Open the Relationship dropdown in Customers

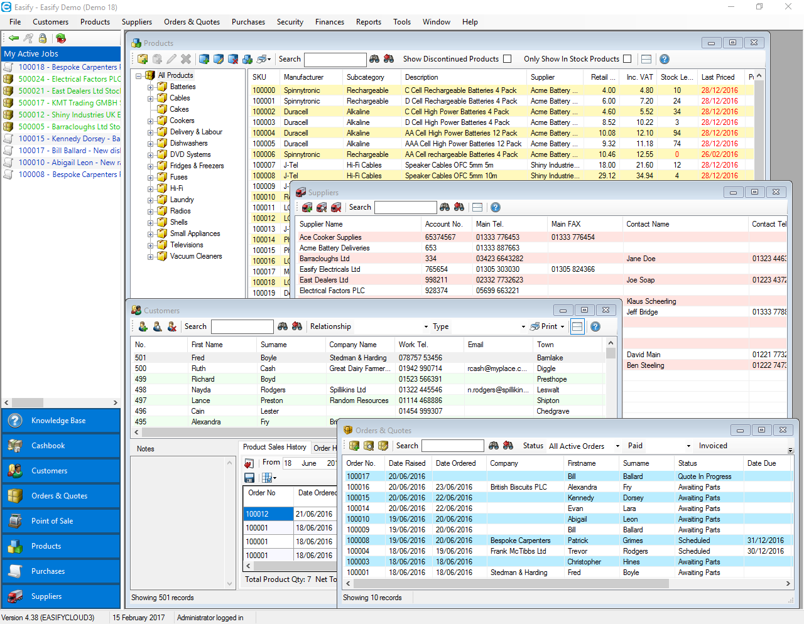426,327
